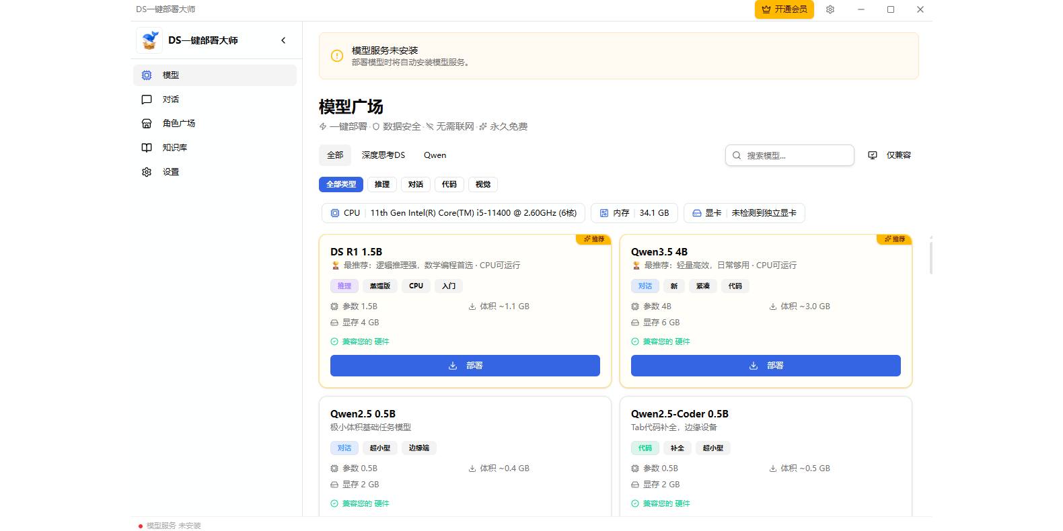The height and width of the screenshot is (531, 1063).
Task: Switch to the Qwen tab
Action: point(435,155)
